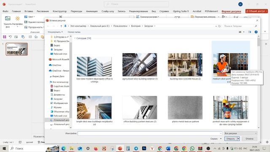The width and height of the screenshot is (270, 152).
Task: Select the office-building-pattern-textures image
Action: 140,108
